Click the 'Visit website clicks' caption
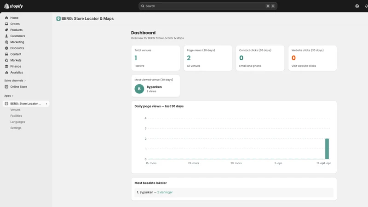The image size is (368, 207). (304, 66)
